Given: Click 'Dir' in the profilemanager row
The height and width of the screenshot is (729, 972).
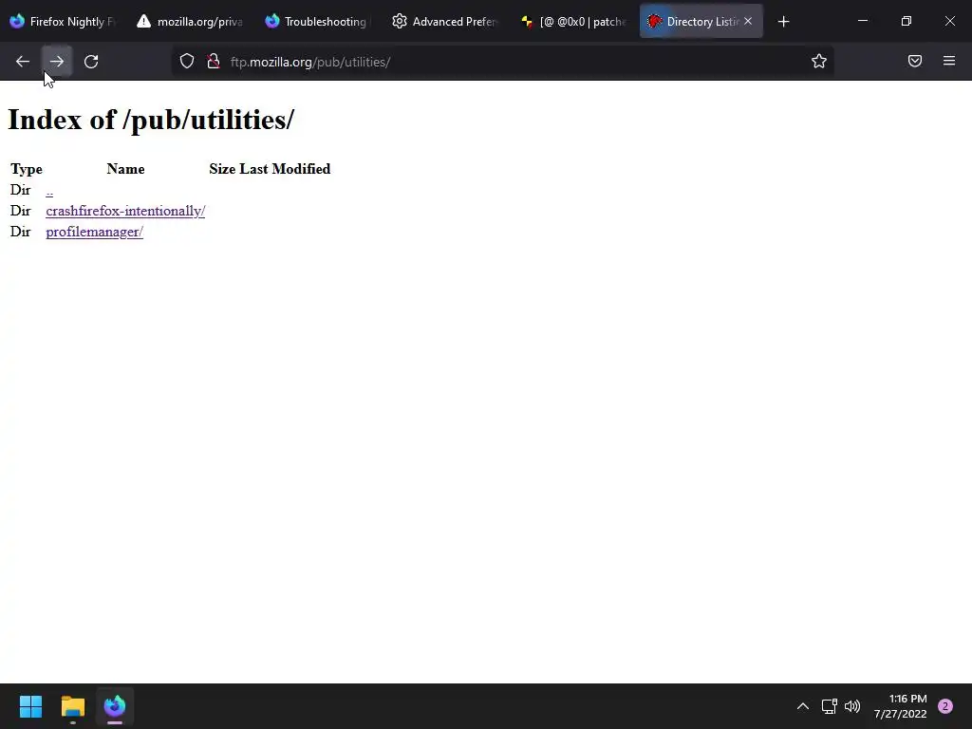Looking at the screenshot, I should (x=21, y=232).
